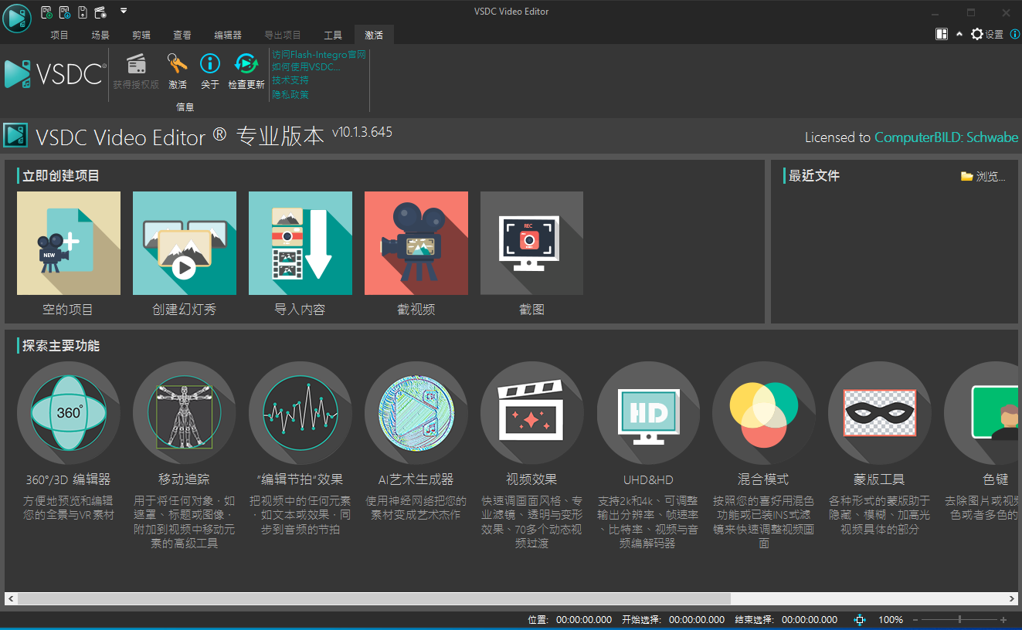1022x630 pixels.
Task: Open the 剪辑 ribbon tab
Action: [x=141, y=35]
